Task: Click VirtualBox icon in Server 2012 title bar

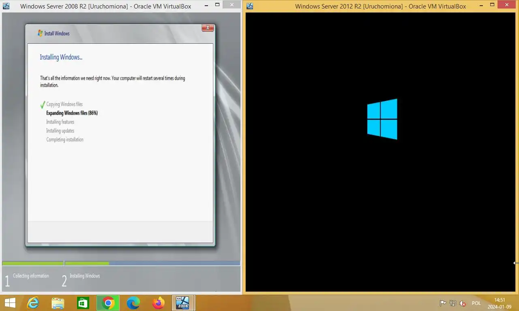Action: pyautogui.click(x=250, y=6)
